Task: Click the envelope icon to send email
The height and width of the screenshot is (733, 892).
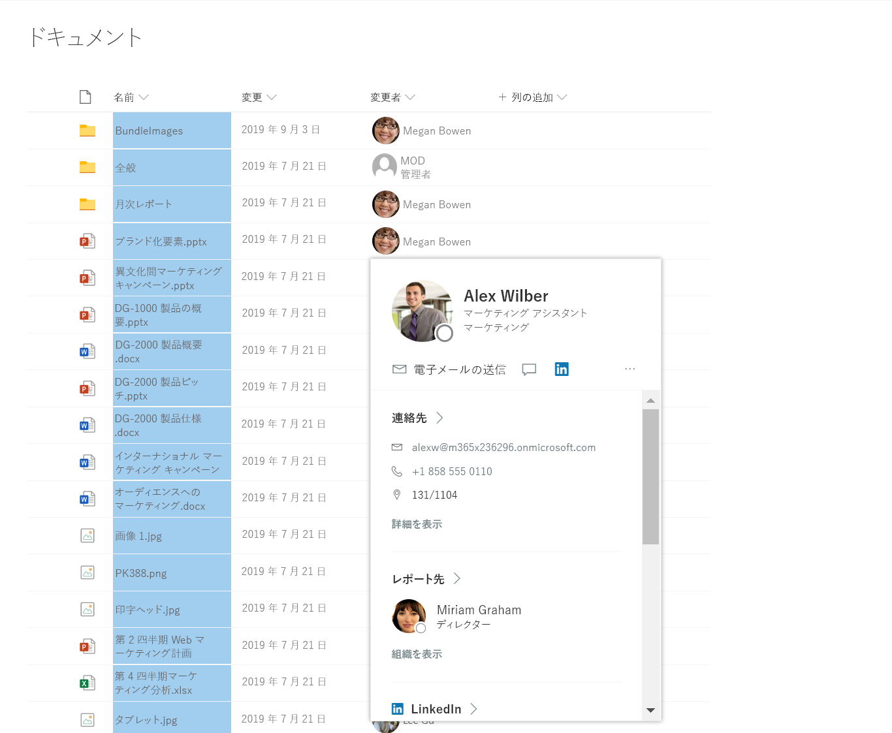Action: point(399,369)
